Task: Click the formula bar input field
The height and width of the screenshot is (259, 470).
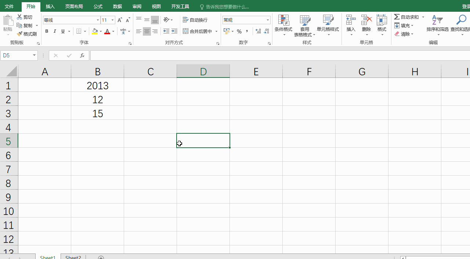Action: [x=280, y=55]
